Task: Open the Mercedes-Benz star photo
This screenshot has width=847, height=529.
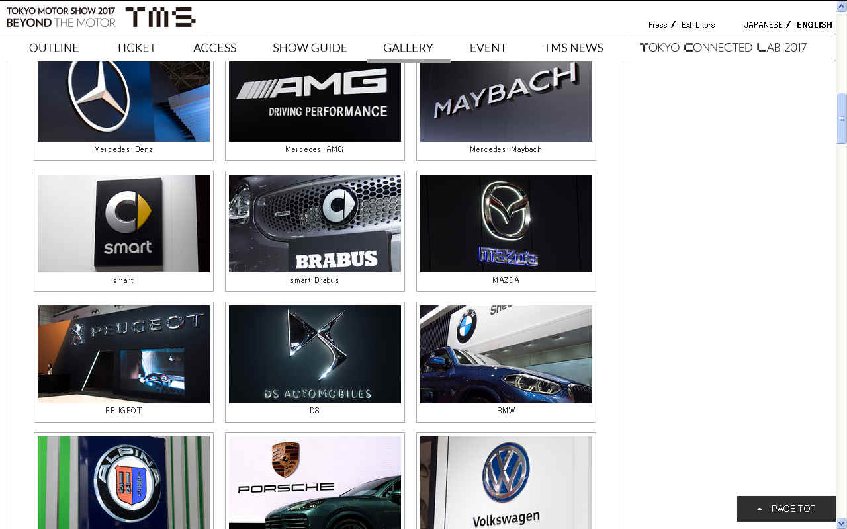Action: coord(124,101)
